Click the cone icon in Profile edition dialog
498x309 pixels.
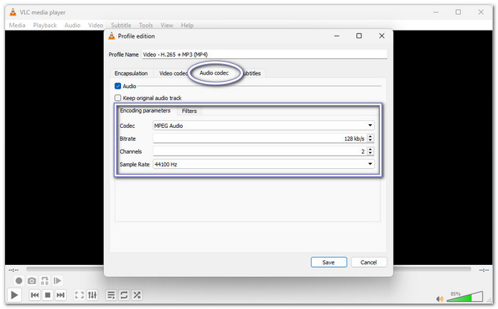click(x=112, y=36)
